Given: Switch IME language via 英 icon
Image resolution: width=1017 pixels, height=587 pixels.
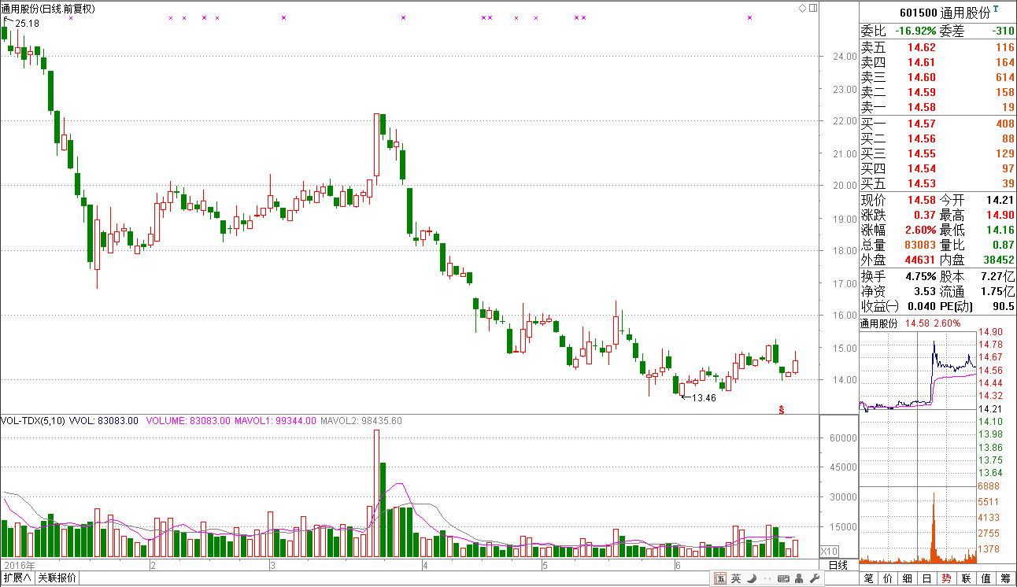Looking at the screenshot, I should (x=736, y=579).
